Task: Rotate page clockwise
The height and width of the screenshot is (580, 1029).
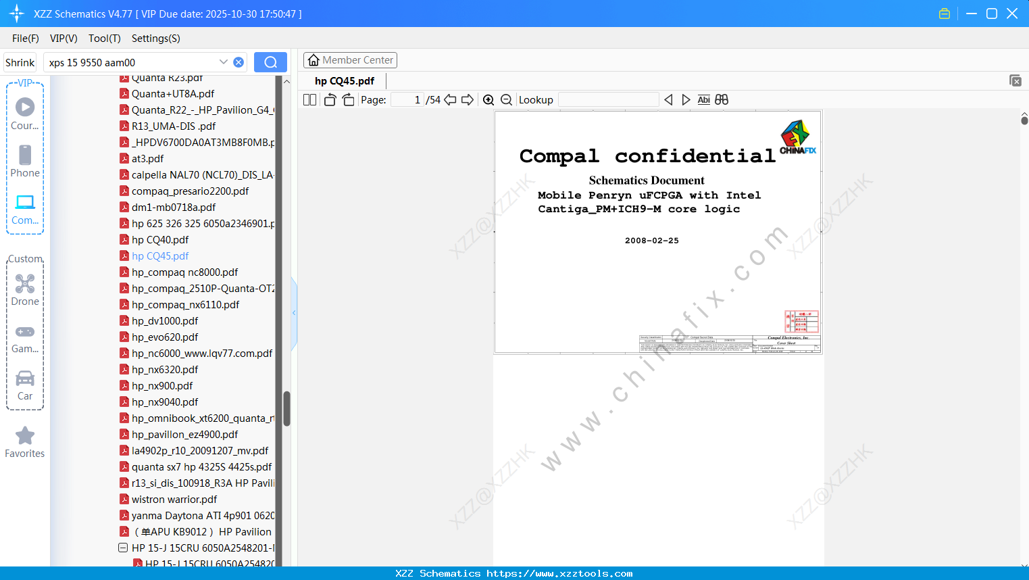Action: click(x=348, y=99)
